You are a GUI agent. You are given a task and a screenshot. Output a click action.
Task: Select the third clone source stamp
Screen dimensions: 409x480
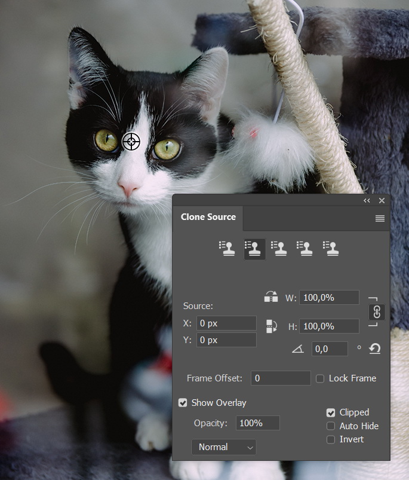[x=279, y=249]
